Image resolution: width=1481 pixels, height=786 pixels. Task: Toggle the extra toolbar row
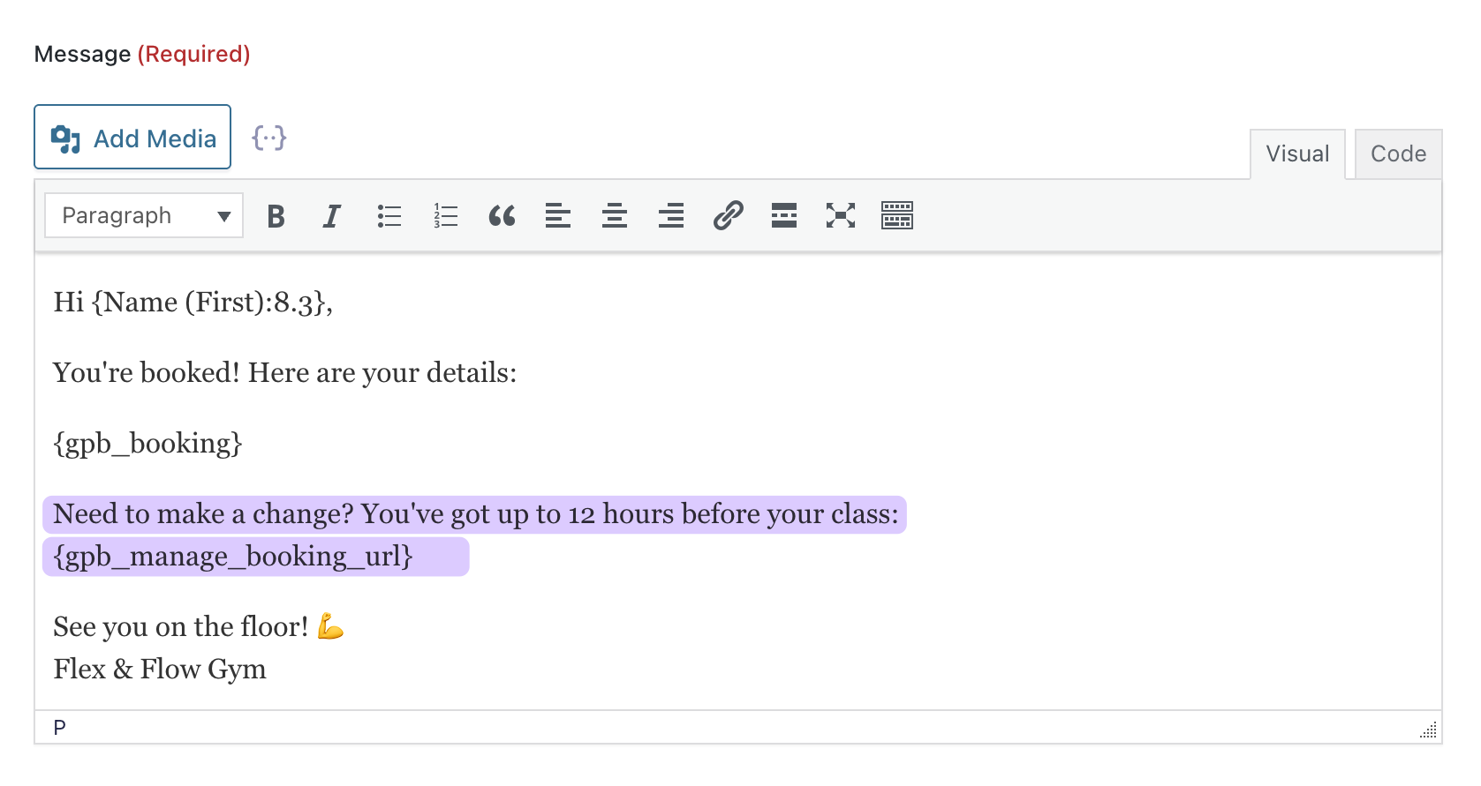[x=897, y=216]
